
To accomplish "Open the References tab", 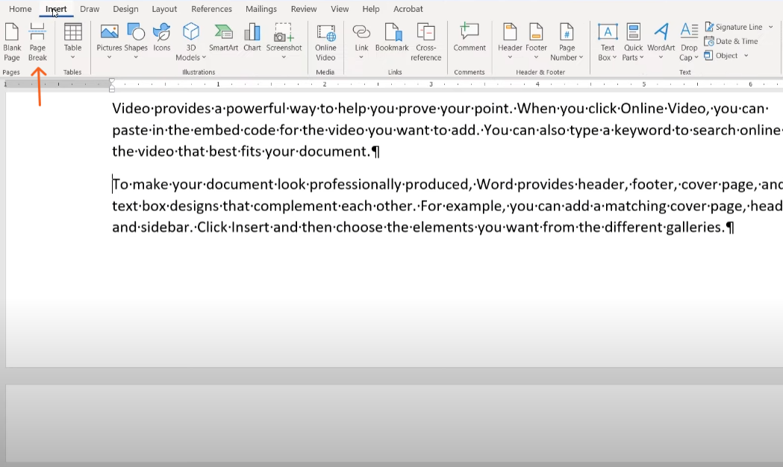I will [212, 9].
